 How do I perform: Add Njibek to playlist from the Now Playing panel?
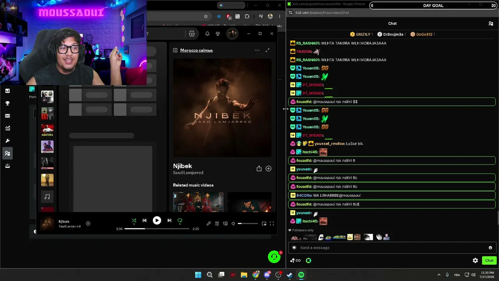click(x=268, y=169)
